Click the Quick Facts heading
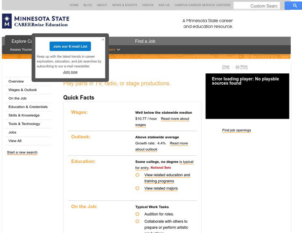302x233 pixels. point(79,97)
